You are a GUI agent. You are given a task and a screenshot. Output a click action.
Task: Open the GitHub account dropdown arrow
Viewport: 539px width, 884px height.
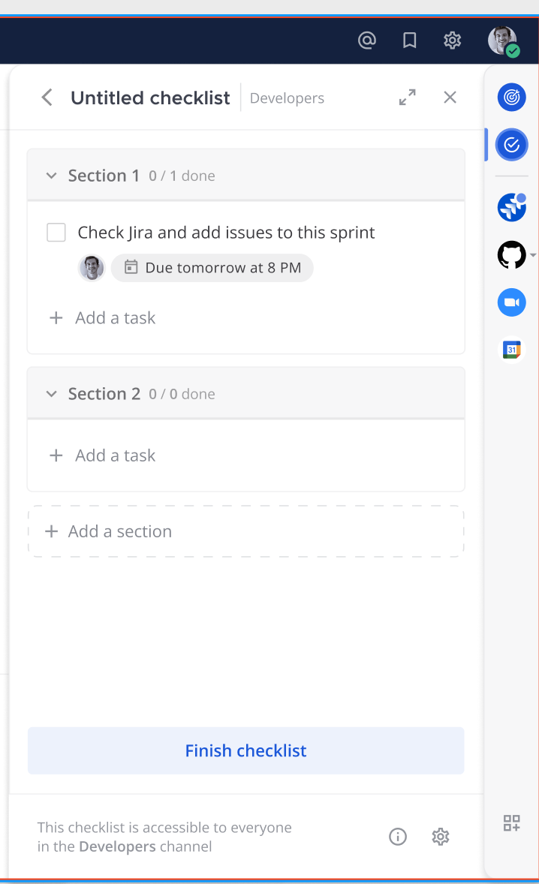tap(534, 254)
